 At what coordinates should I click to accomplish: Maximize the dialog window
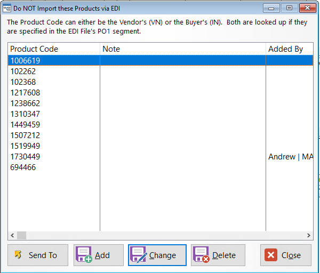click(x=289, y=8)
